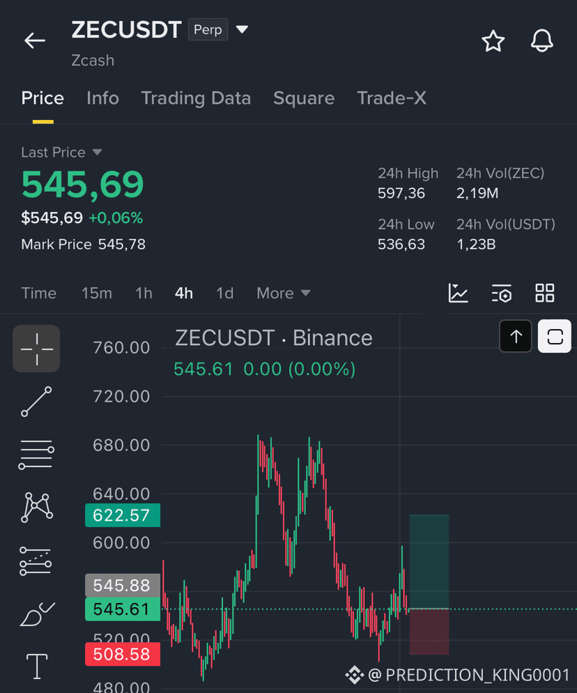This screenshot has height=693, width=577.
Task: Click the 24h Vol(ZEC) value 2,19M
Action: [477, 193]
